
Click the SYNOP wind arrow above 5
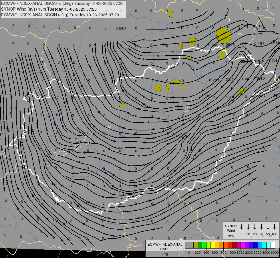pyautogui.click(x=241, y=227)
